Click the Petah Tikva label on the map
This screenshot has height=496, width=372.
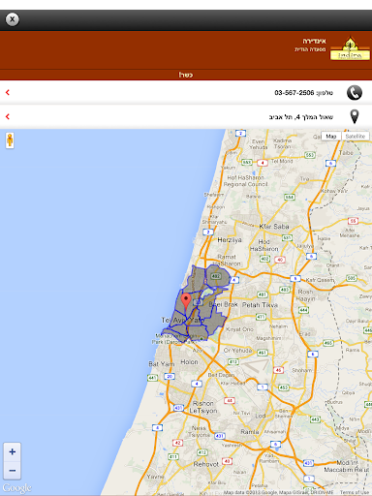[x=260, y=304]
